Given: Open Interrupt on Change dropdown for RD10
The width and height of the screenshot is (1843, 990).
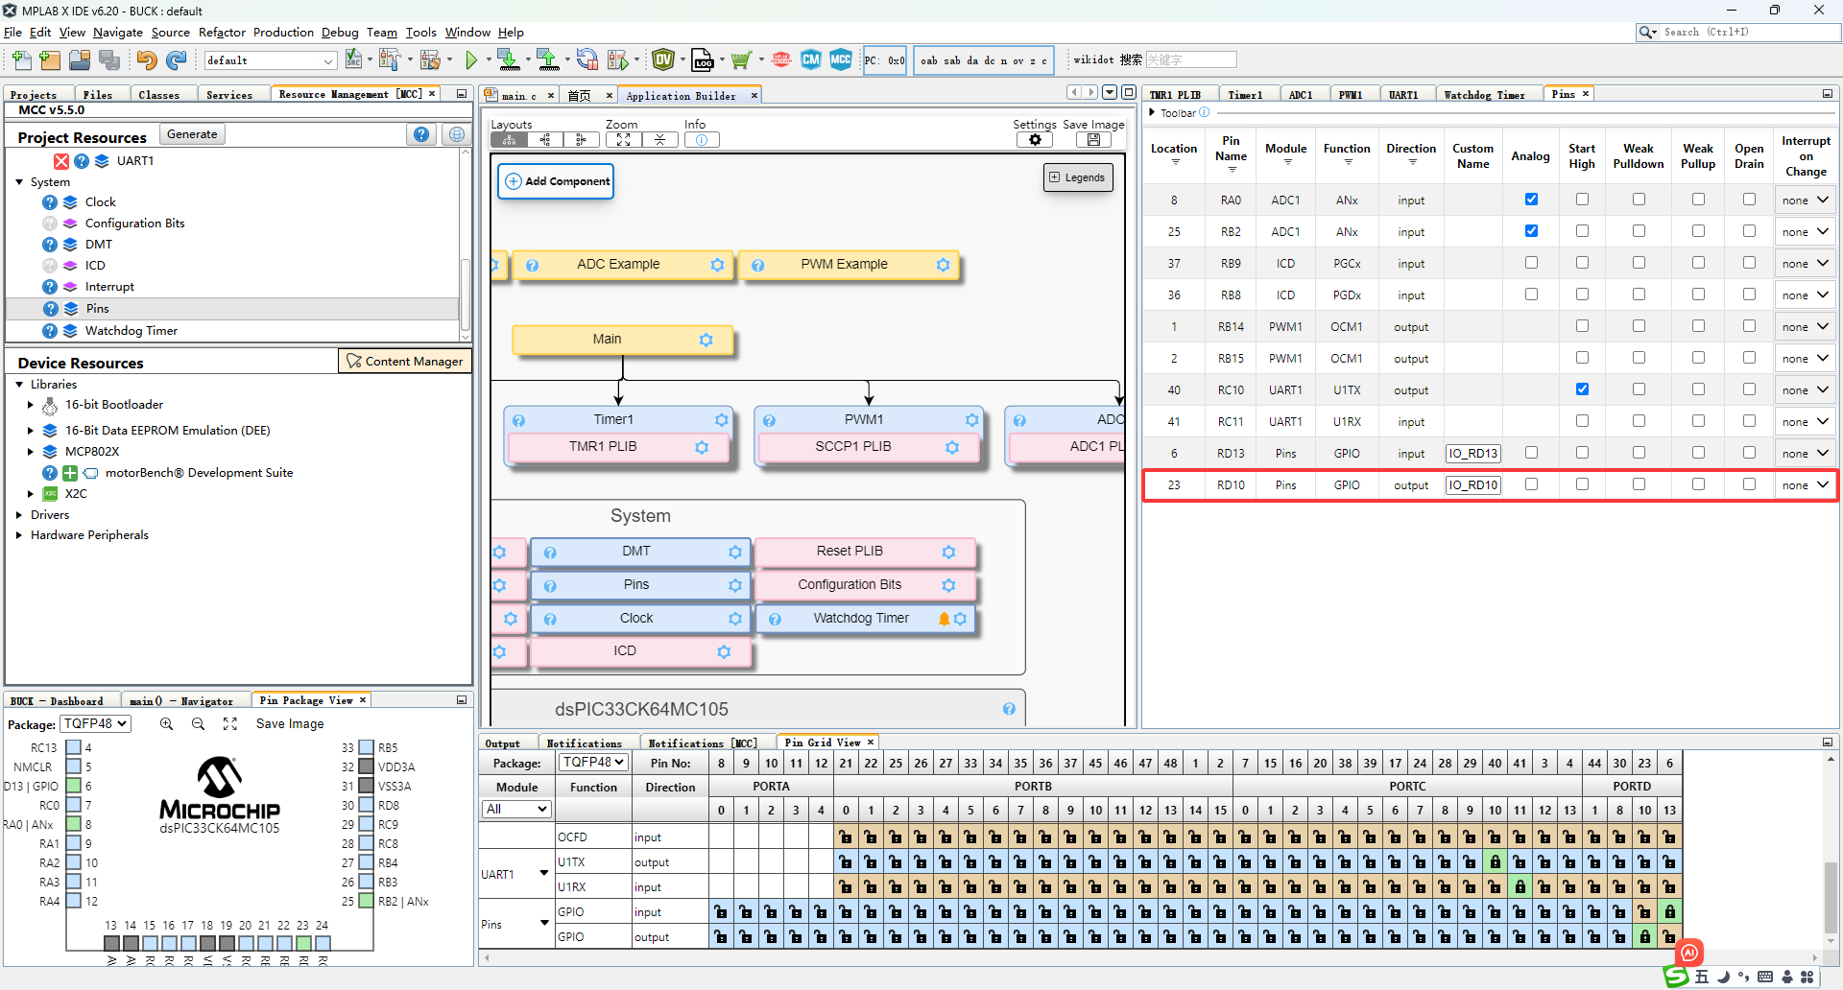Looking at the screenshot, I should [1806, 485].
